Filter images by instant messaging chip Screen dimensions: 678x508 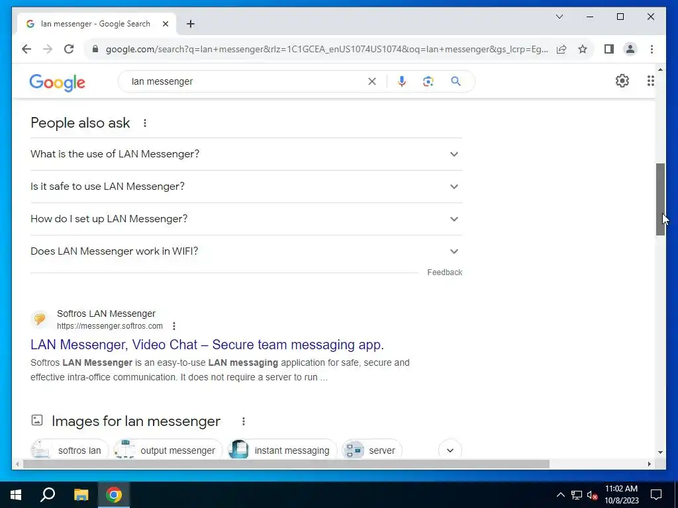[x=282, y=450]
